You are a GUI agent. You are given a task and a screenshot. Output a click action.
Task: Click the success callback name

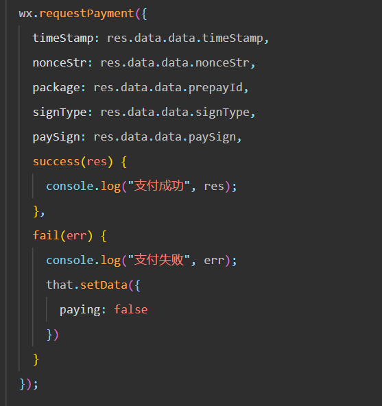56,162
